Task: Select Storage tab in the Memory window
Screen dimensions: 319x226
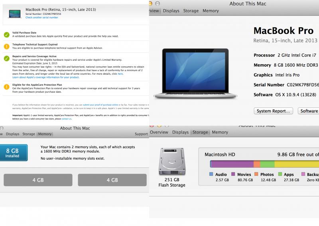Action: pyautogui.click(x=29, y=134)
